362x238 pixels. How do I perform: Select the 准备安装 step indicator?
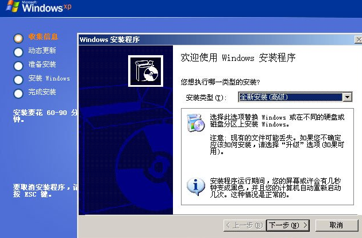[x=18, y=65]
